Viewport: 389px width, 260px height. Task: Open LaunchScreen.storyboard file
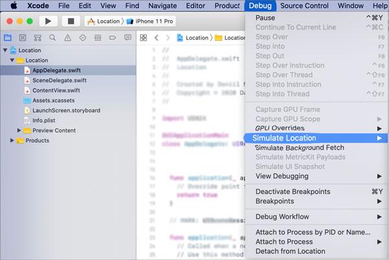(68, 110)
